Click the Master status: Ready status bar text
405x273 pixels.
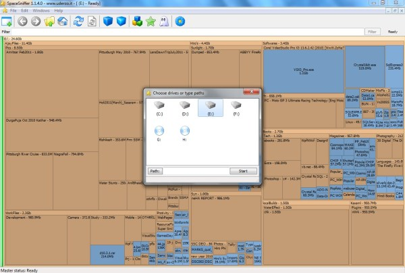click(x=20, y=270)
